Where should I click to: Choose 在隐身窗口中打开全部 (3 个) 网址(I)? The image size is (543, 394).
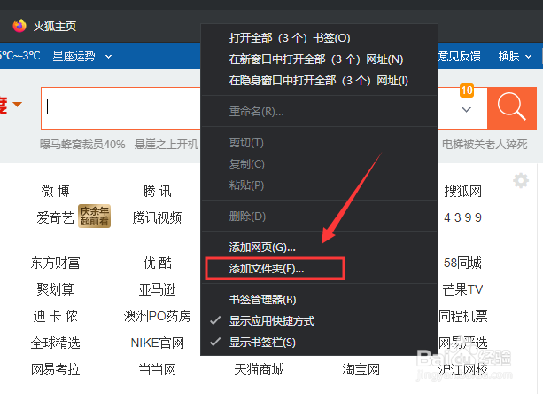(319, 81)
